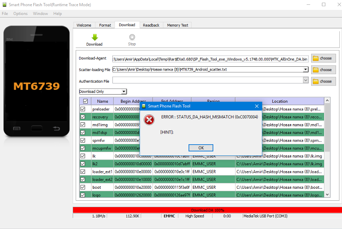Open the Download Only mode dropdown

pos(103,92)
